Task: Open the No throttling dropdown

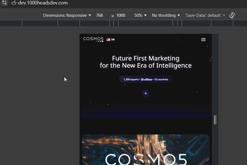Action: point(166,15)
